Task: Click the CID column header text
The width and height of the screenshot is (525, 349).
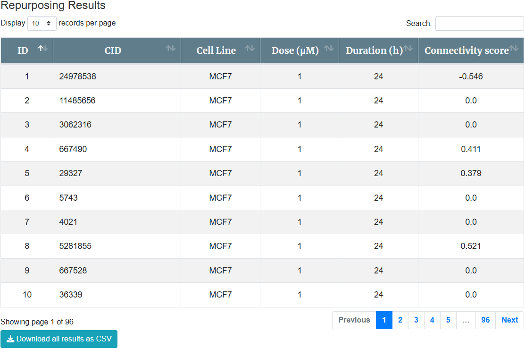Action: pos(113,51)
